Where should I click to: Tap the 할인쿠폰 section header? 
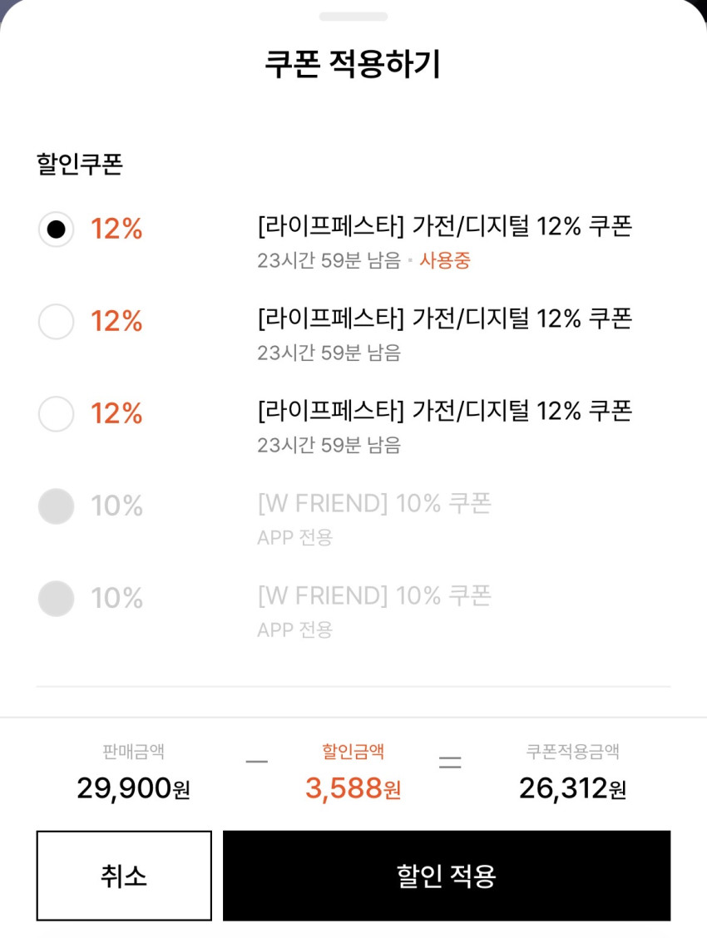80,165
